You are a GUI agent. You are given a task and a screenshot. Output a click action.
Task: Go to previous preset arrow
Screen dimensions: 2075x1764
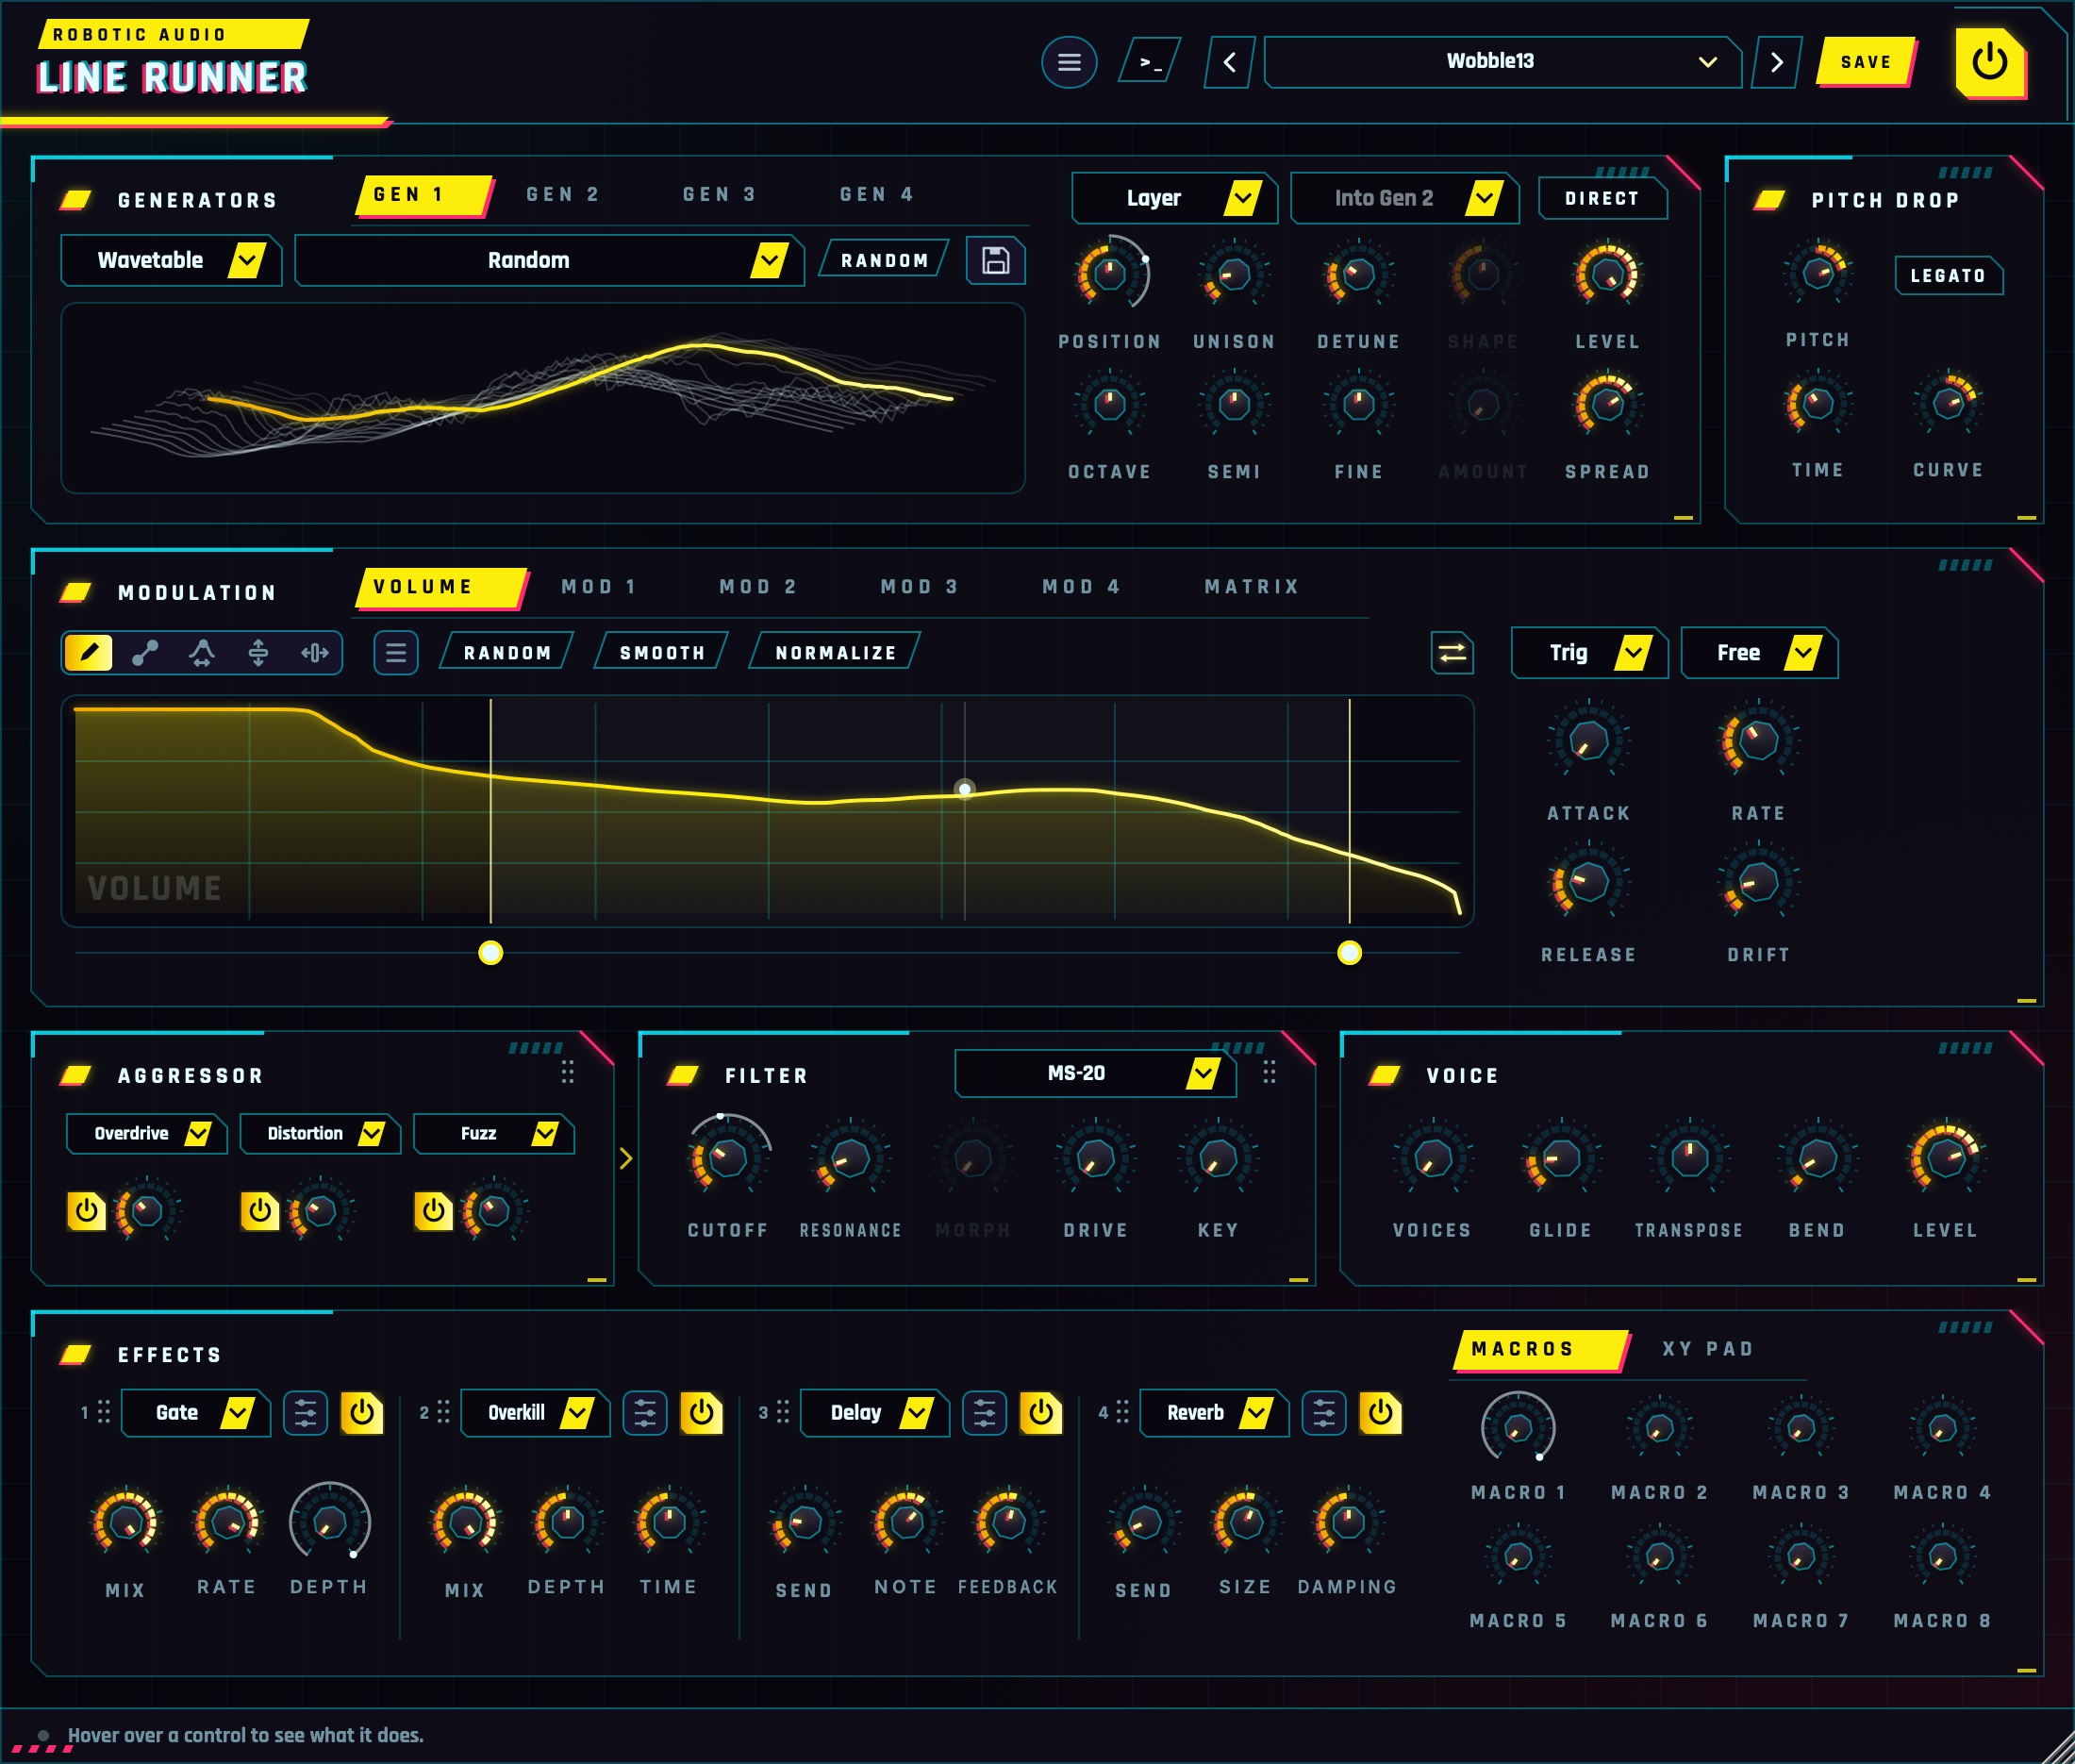[1230, 62]
